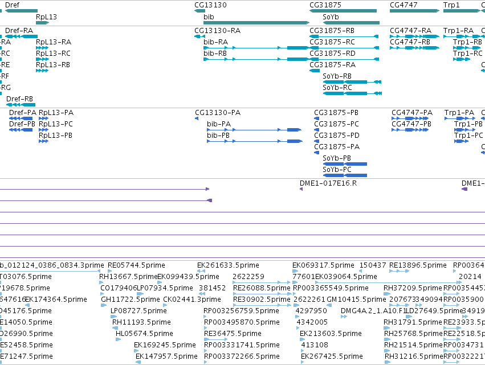The width and height of the screenshot is (485, 365).
Task: Click the SoYb-PC protein label
Action: (337, 169)
